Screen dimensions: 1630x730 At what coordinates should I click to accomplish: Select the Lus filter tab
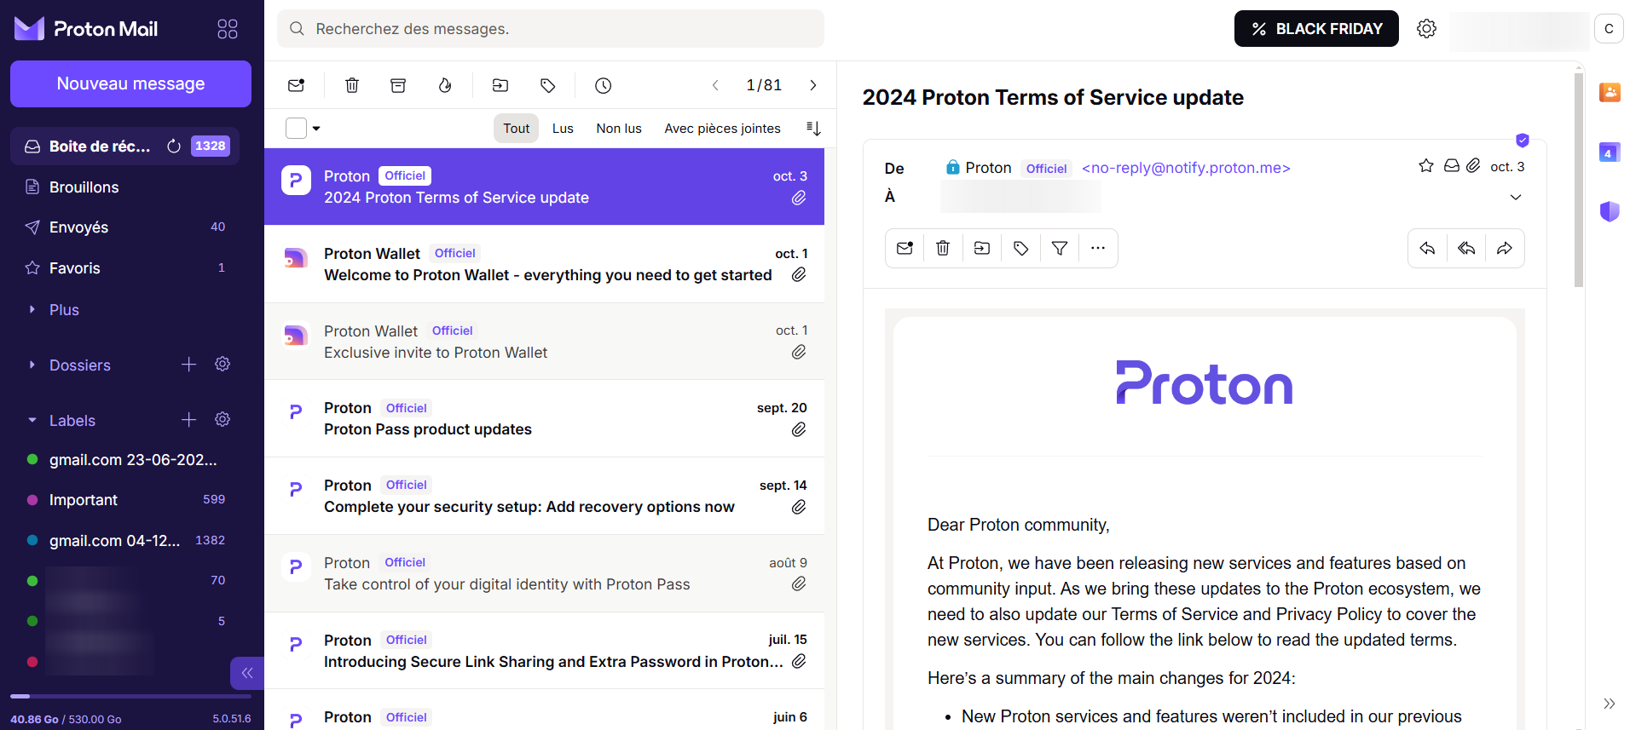pos(563,129)
